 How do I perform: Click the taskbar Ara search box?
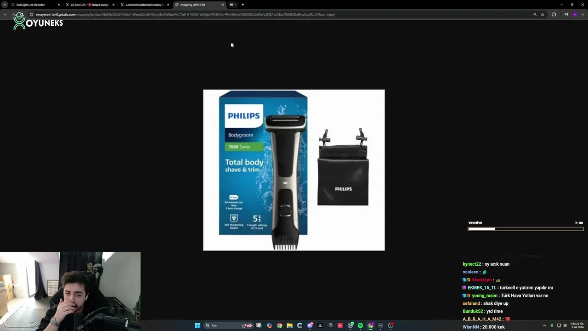tap(229, 325)
